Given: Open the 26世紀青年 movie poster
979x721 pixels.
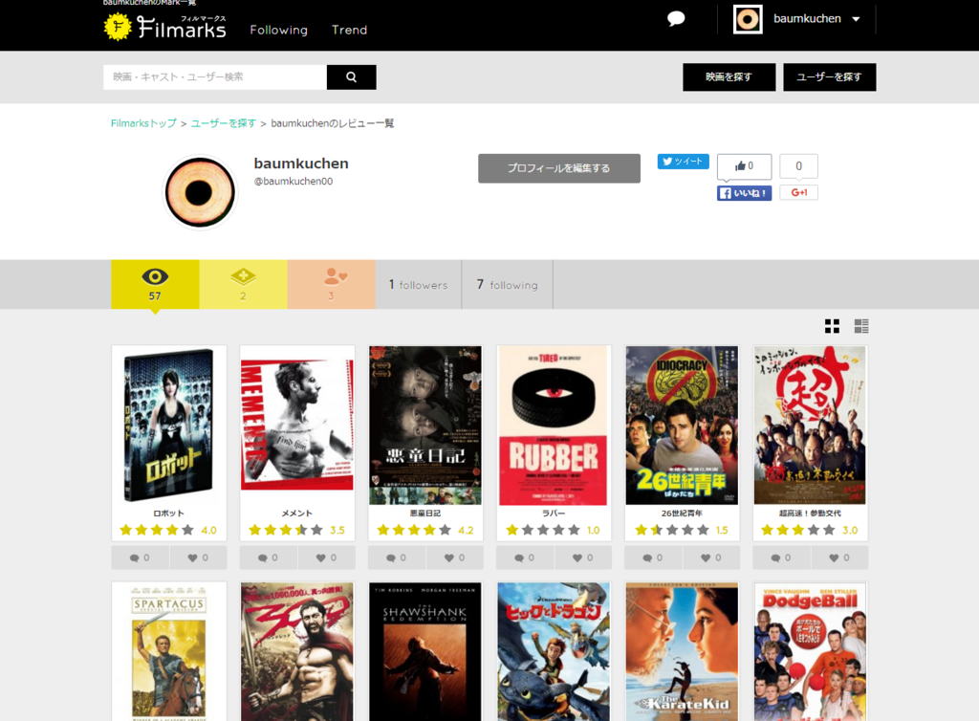Looking at the screenshot, I should click(x=682, y=426).
